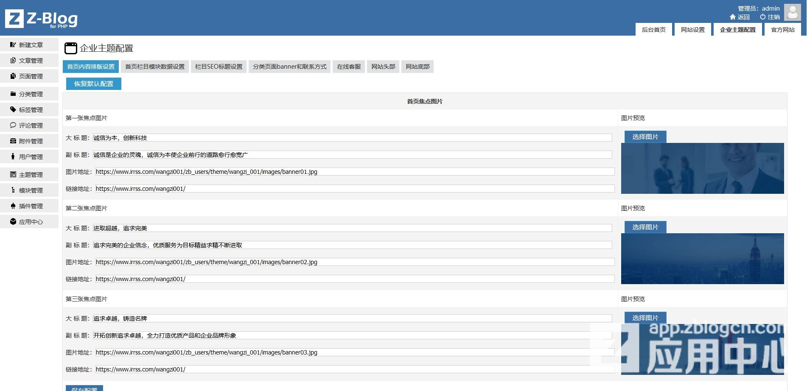
Task: Click 选择图片 for the first focus image
Action: click(645, 137)
